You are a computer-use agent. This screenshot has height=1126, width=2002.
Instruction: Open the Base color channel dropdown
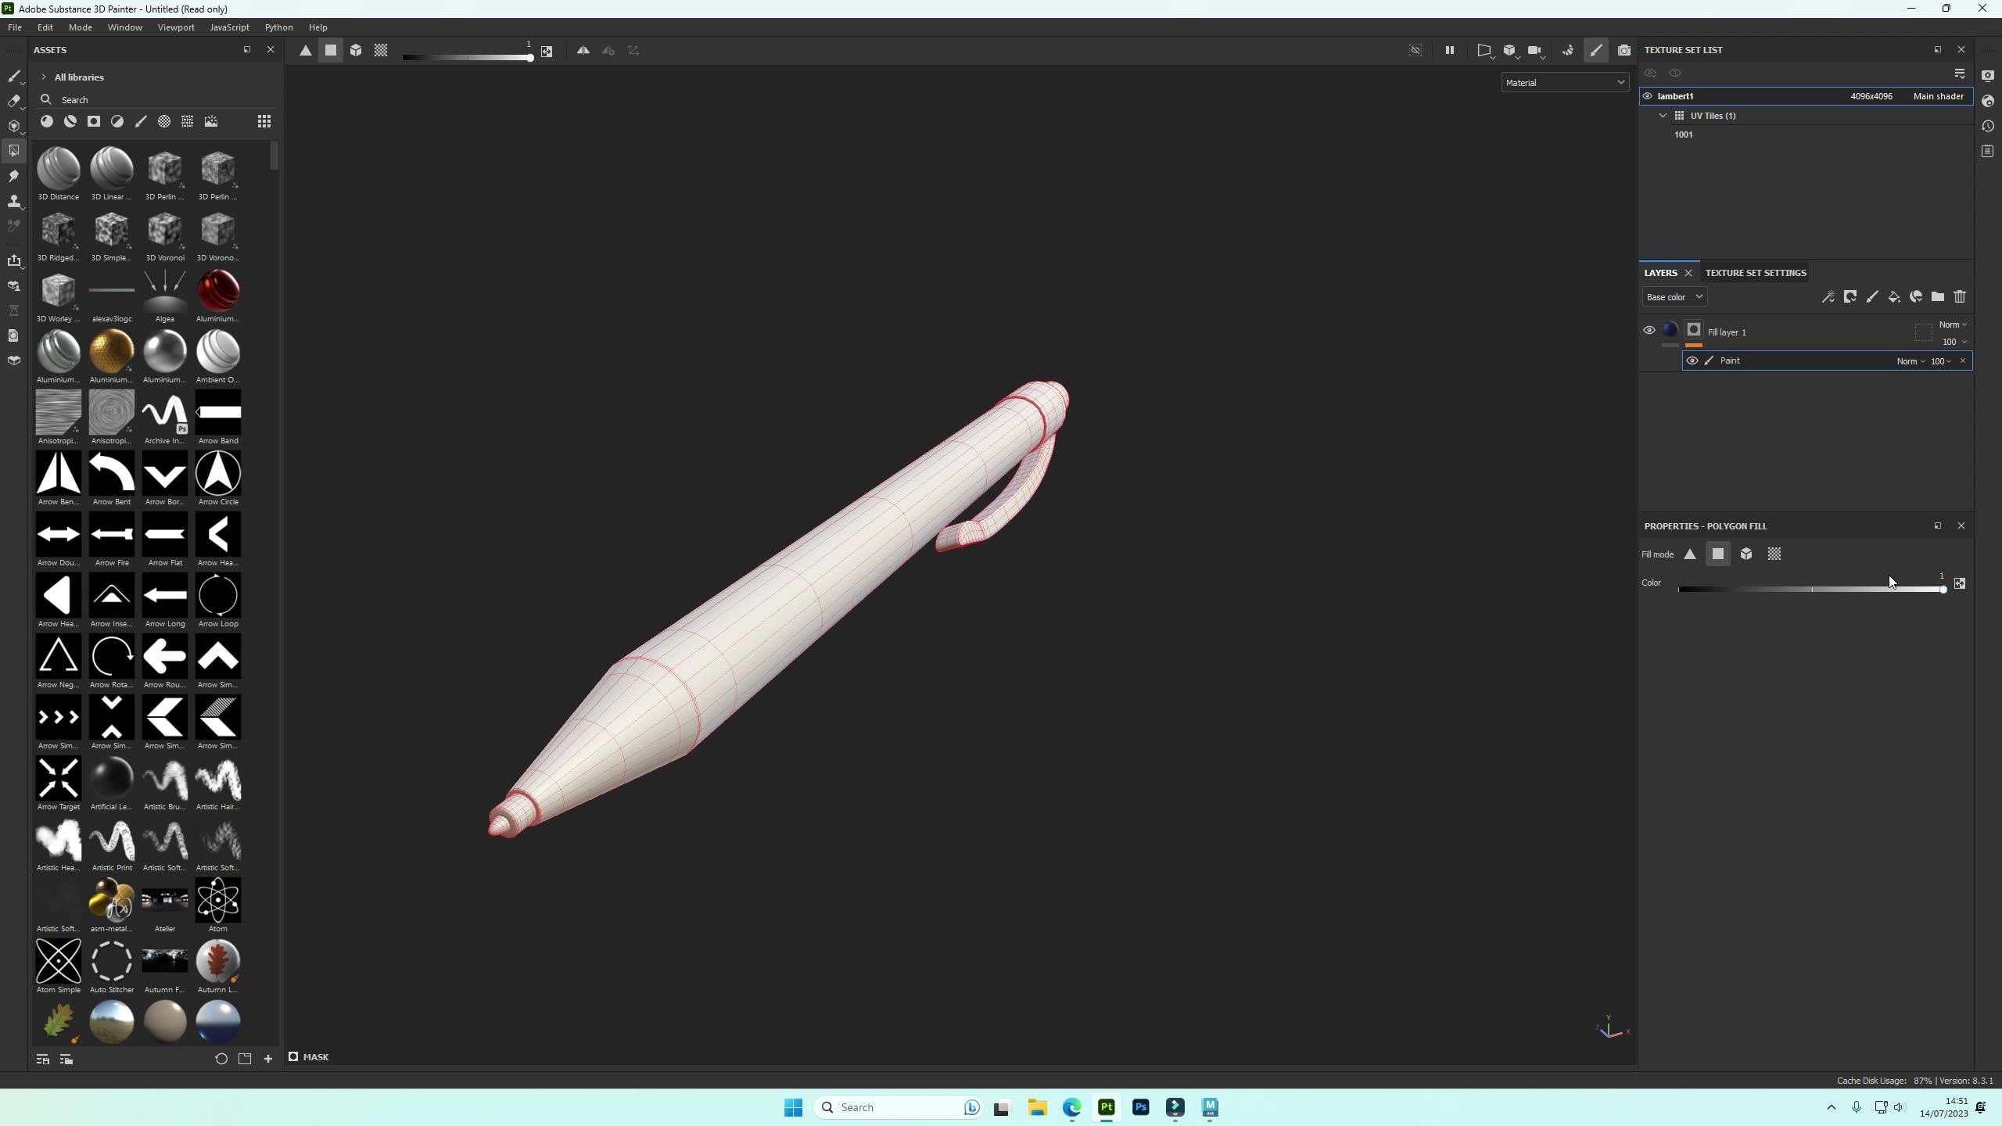click(1674, 296)
